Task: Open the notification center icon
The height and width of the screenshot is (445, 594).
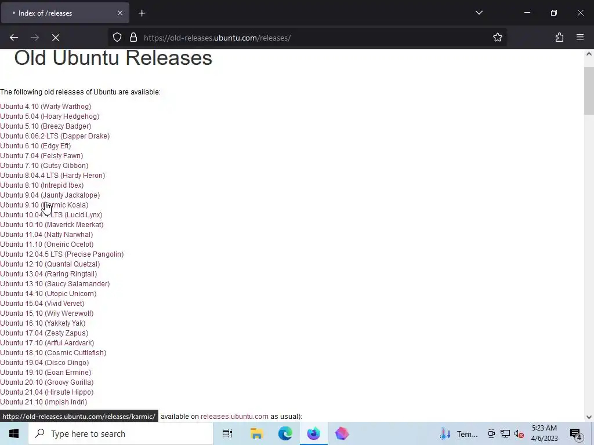Action: [x=576, y=433]
